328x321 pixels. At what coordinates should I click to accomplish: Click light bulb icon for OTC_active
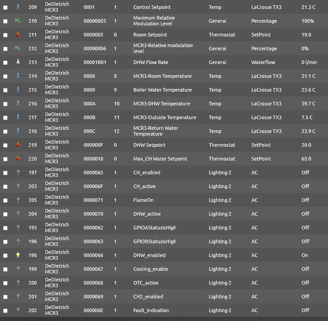(x=18, y=283)
